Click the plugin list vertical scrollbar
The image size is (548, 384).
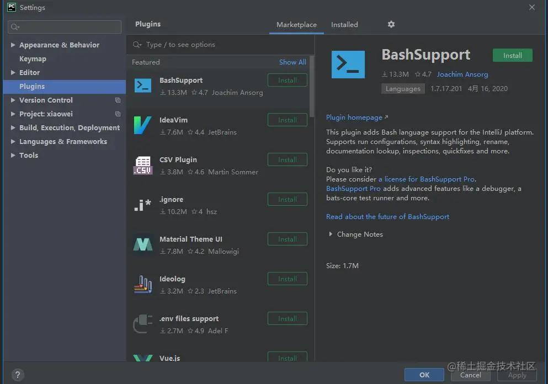pyautogui.click(x=312, y=87)
